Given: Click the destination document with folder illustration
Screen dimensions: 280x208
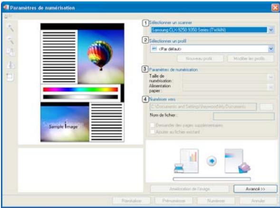Looking at the screenshot, I should click(x=237, y=161).
